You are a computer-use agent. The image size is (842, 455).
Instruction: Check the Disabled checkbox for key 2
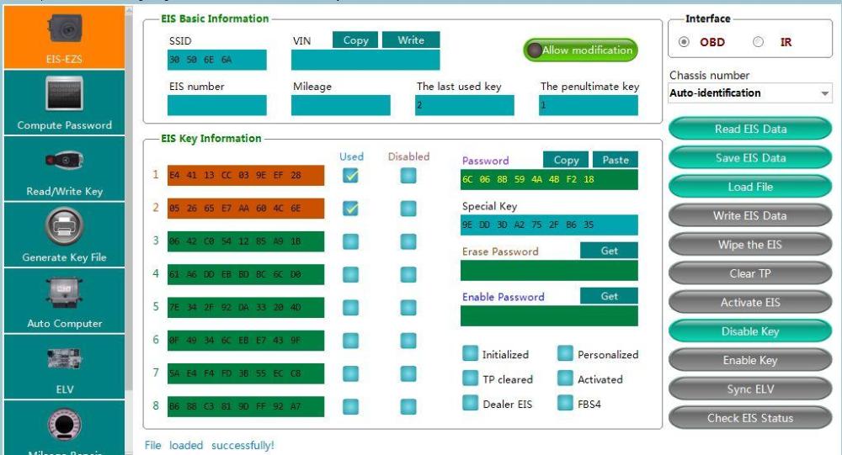pyautogui.click(x=408, y=209)
